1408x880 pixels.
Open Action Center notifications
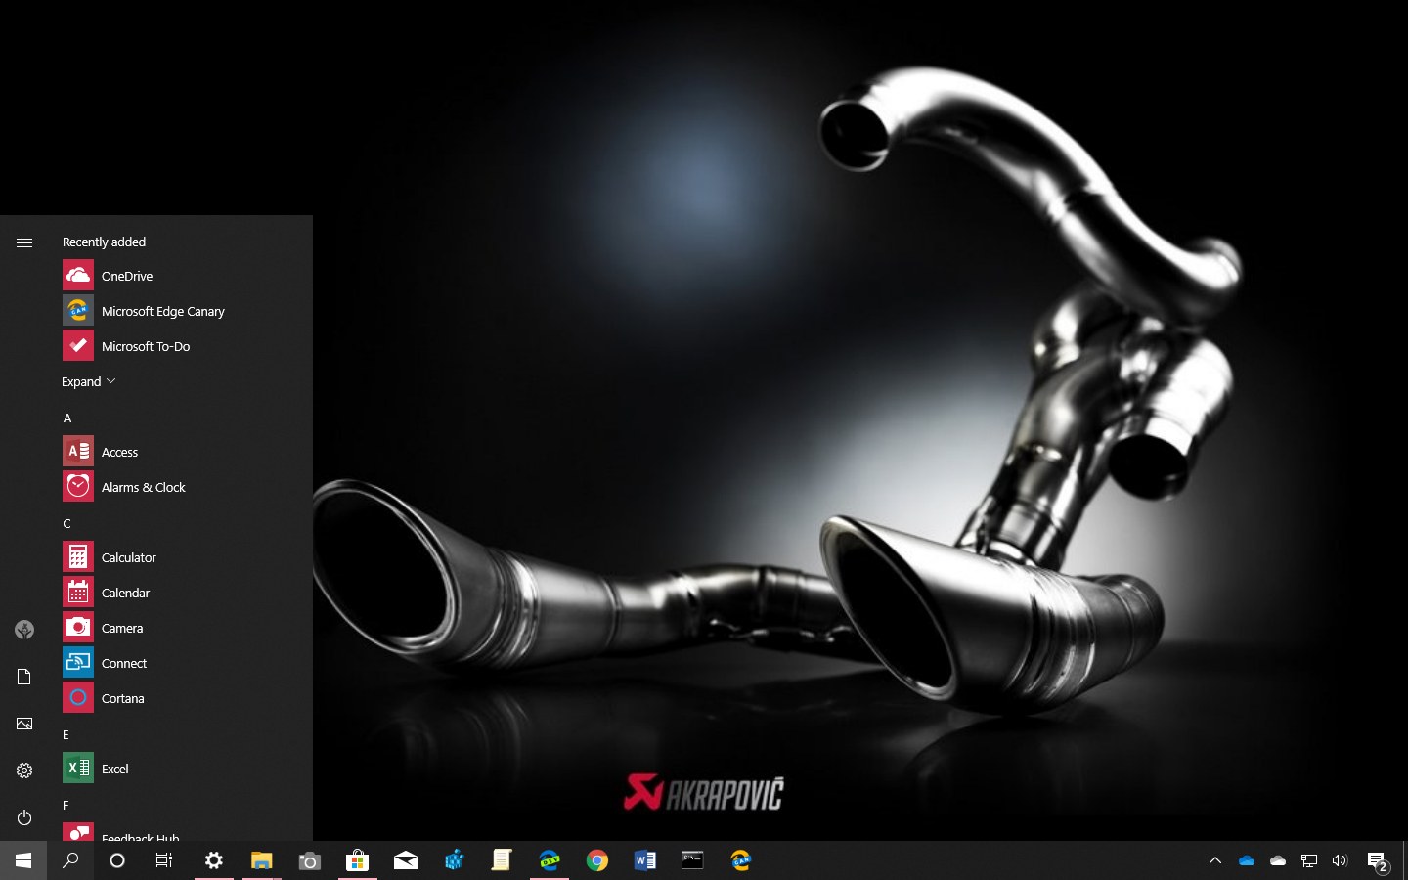1378,860
